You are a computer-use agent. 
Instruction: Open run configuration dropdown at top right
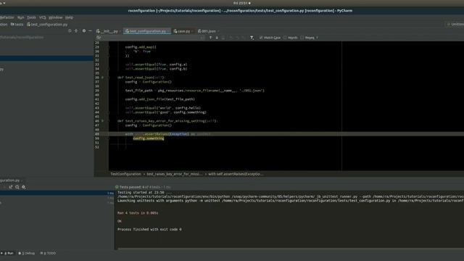pyautogui.click(x=455, y=24)
